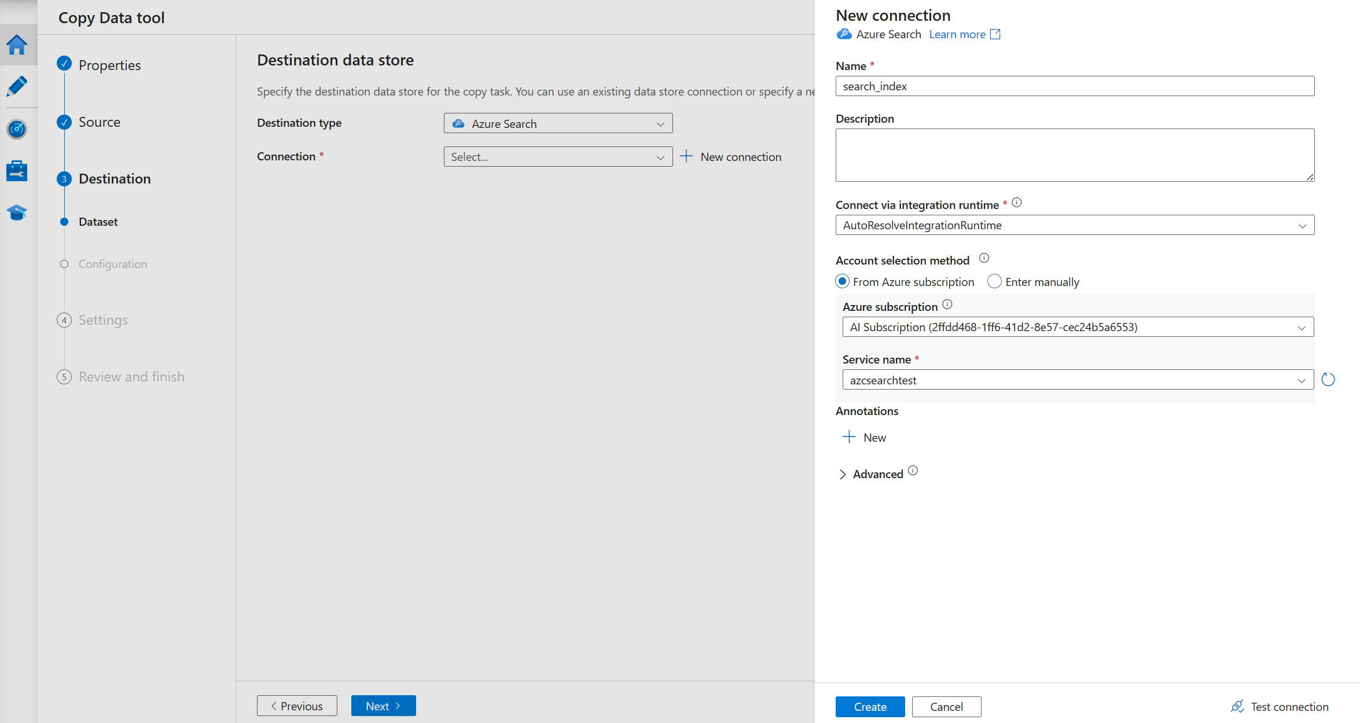Open the Learn more link
The image size is (1360, 723).
(957, 34)
